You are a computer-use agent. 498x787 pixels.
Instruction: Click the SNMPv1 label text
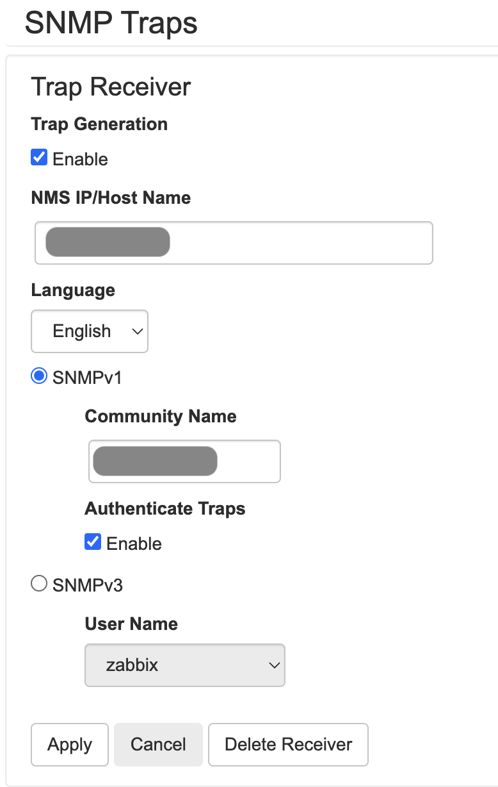click(x=88, y=377)
